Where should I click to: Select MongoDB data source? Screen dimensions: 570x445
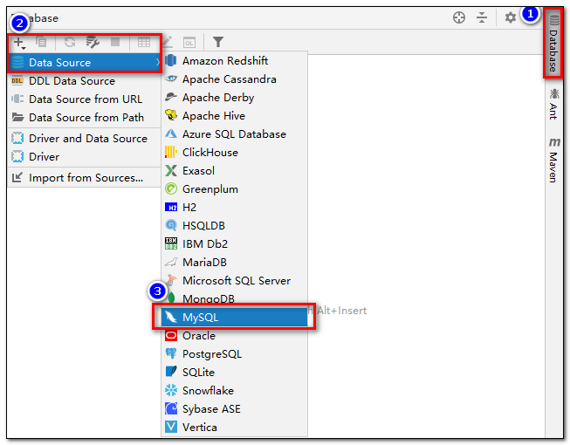coord(235,298)
